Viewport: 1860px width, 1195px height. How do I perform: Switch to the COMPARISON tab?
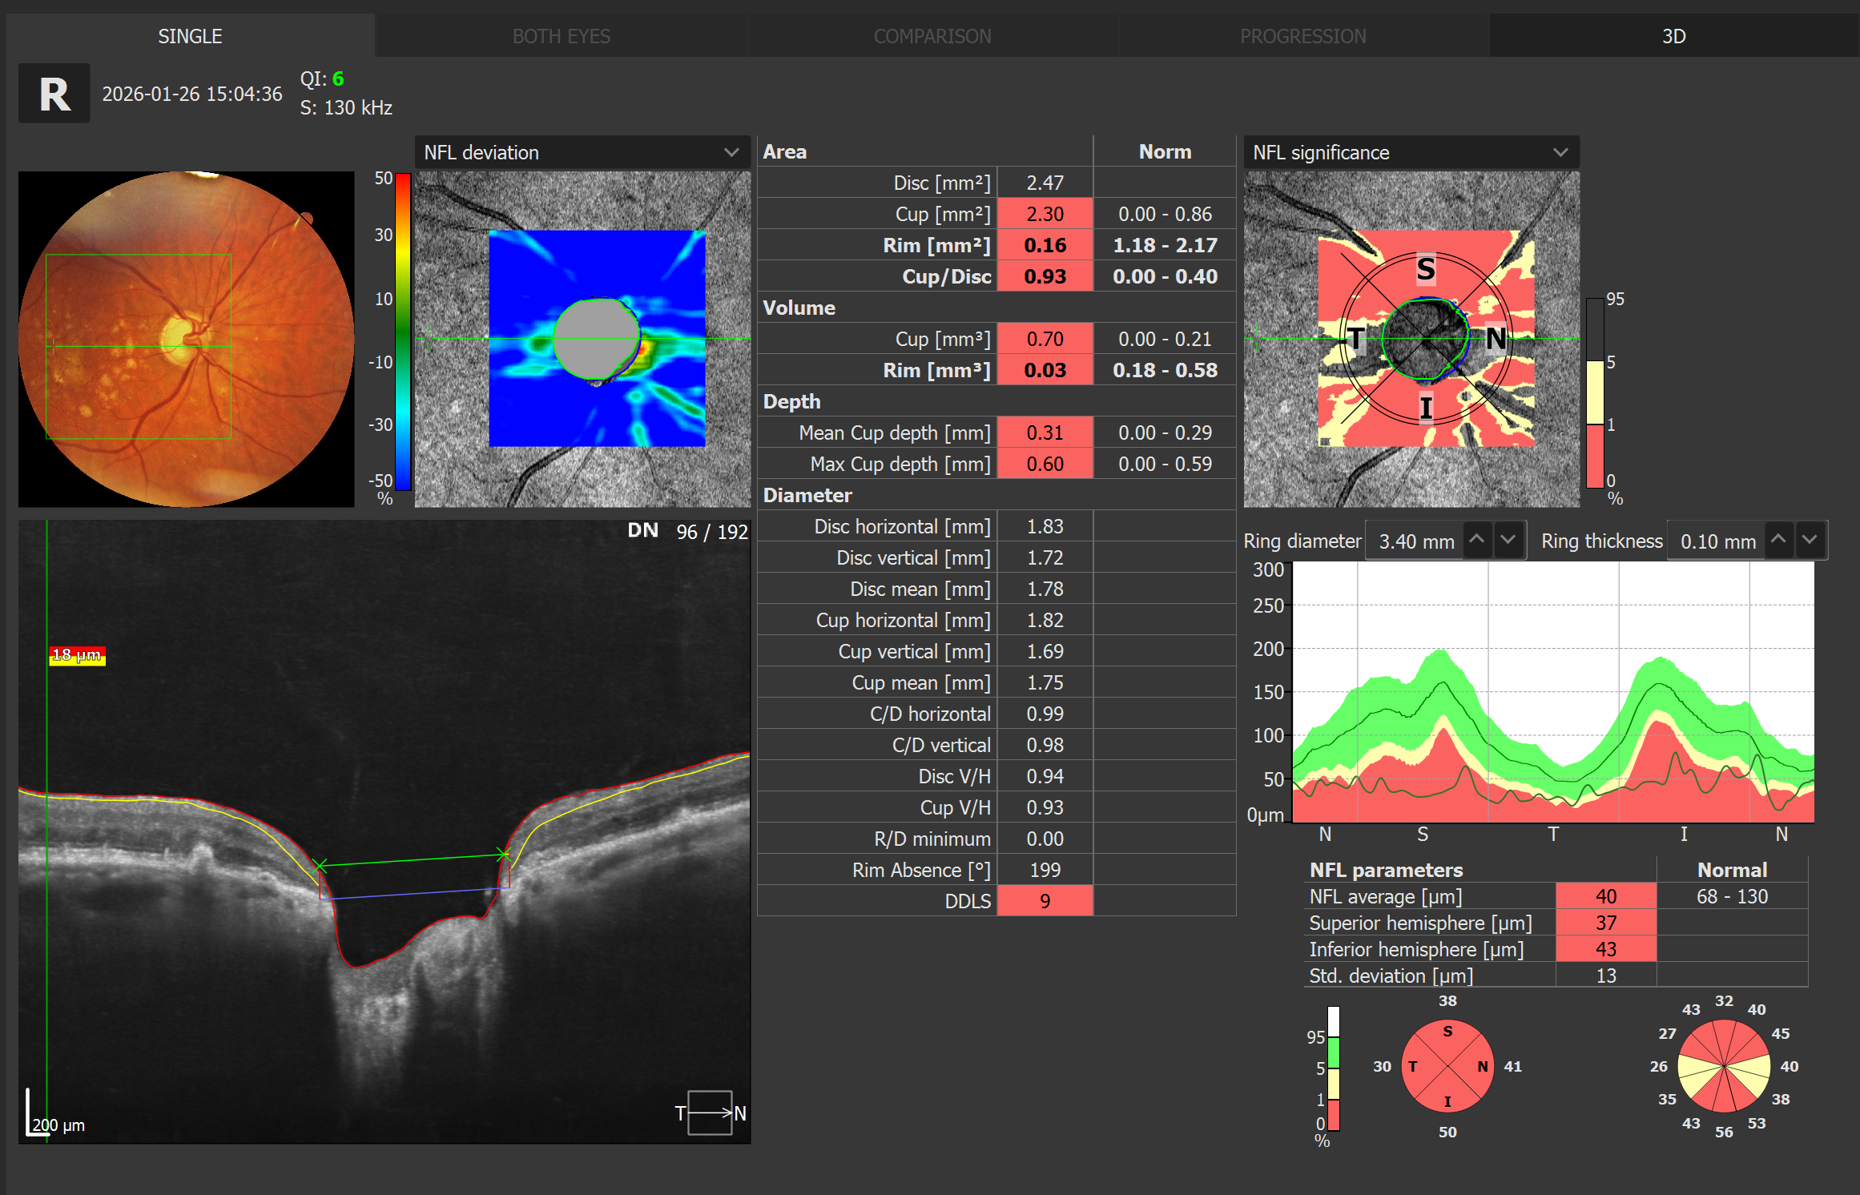click(932, 36)
